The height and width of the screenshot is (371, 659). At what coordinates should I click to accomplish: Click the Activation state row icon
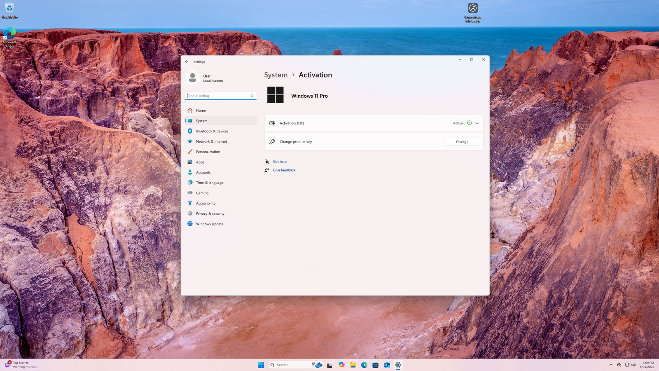click(x=272, y=123)
